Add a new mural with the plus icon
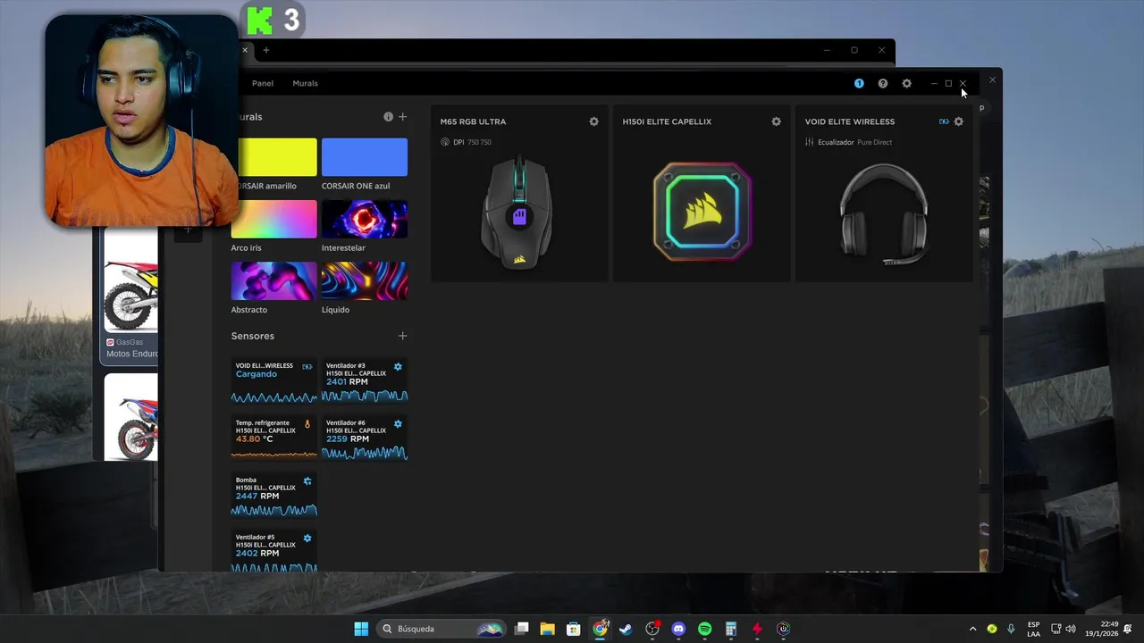Screen dimensions: 1144x643 click(x=402, y=117)
